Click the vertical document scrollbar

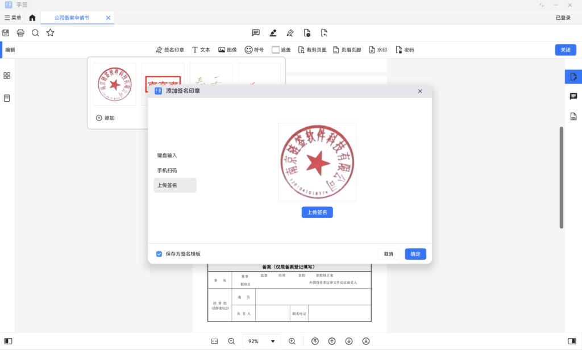click(x=562, y=177)
